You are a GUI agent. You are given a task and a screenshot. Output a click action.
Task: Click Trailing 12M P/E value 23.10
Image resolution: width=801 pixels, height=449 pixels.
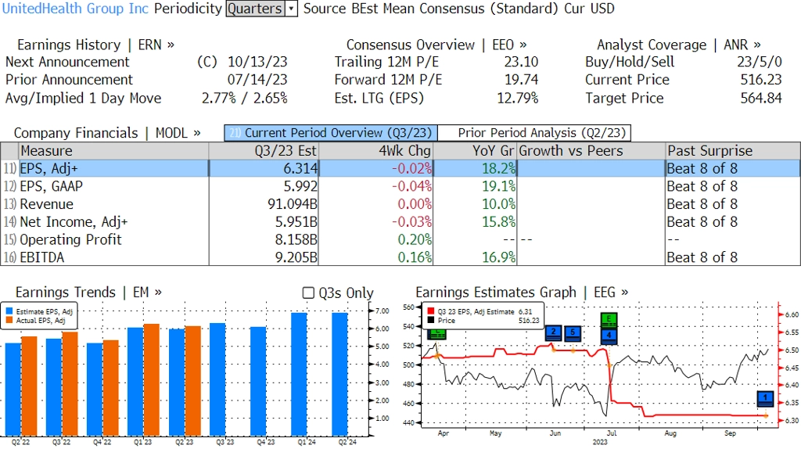(521, 62)
